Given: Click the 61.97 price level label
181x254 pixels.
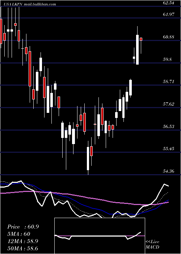Looking at the screenshot, I should (x=169, y=15).
